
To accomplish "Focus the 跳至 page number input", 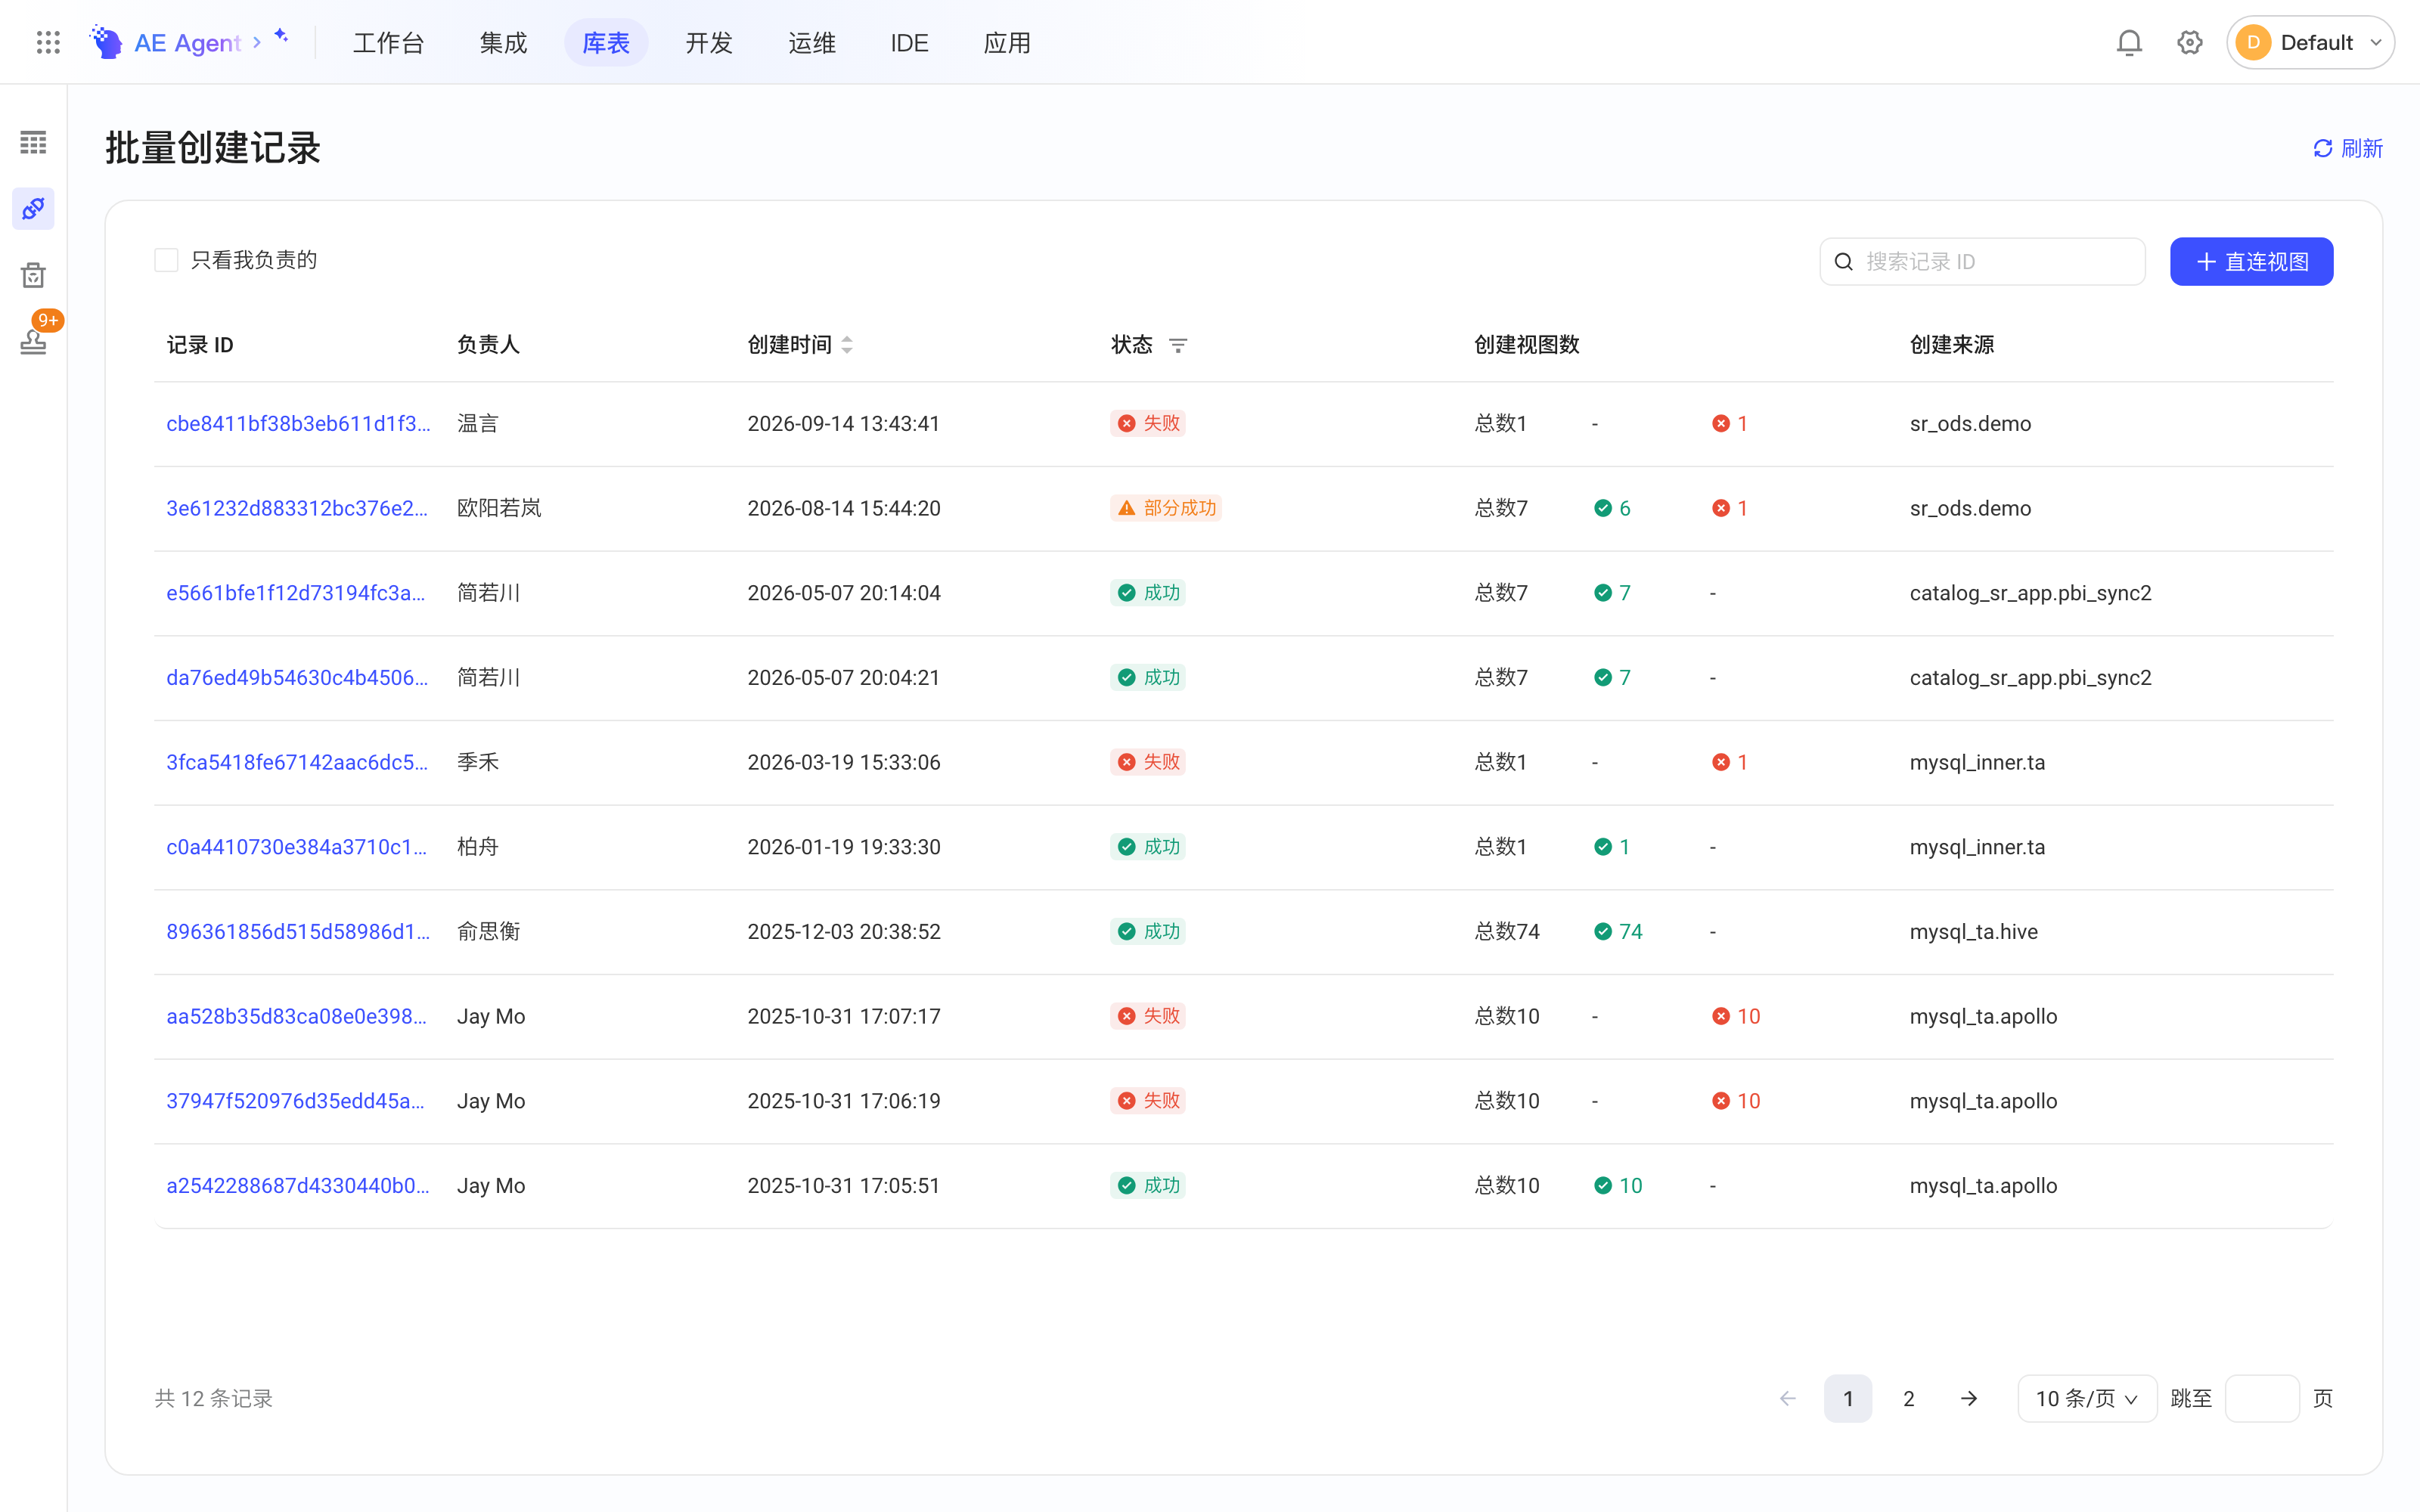I will point(2262,1399).
